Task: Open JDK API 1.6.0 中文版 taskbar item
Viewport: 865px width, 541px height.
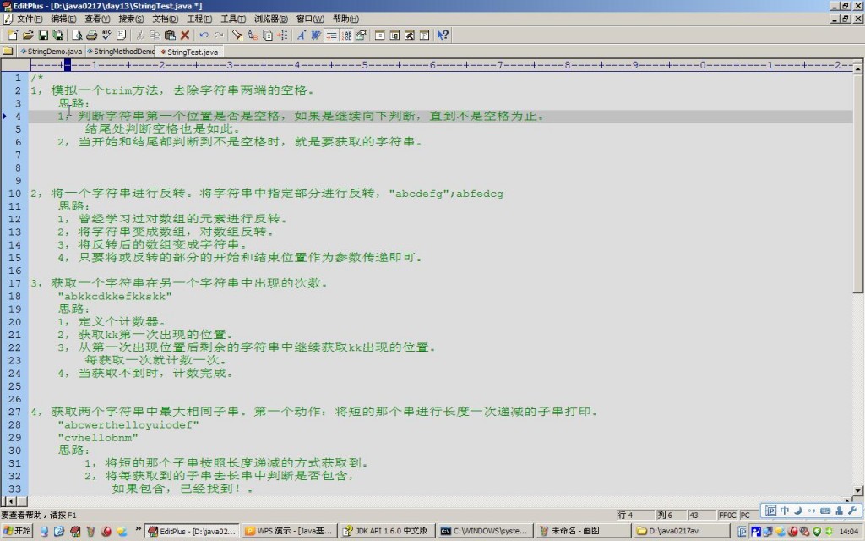Action: coord(387,531)
